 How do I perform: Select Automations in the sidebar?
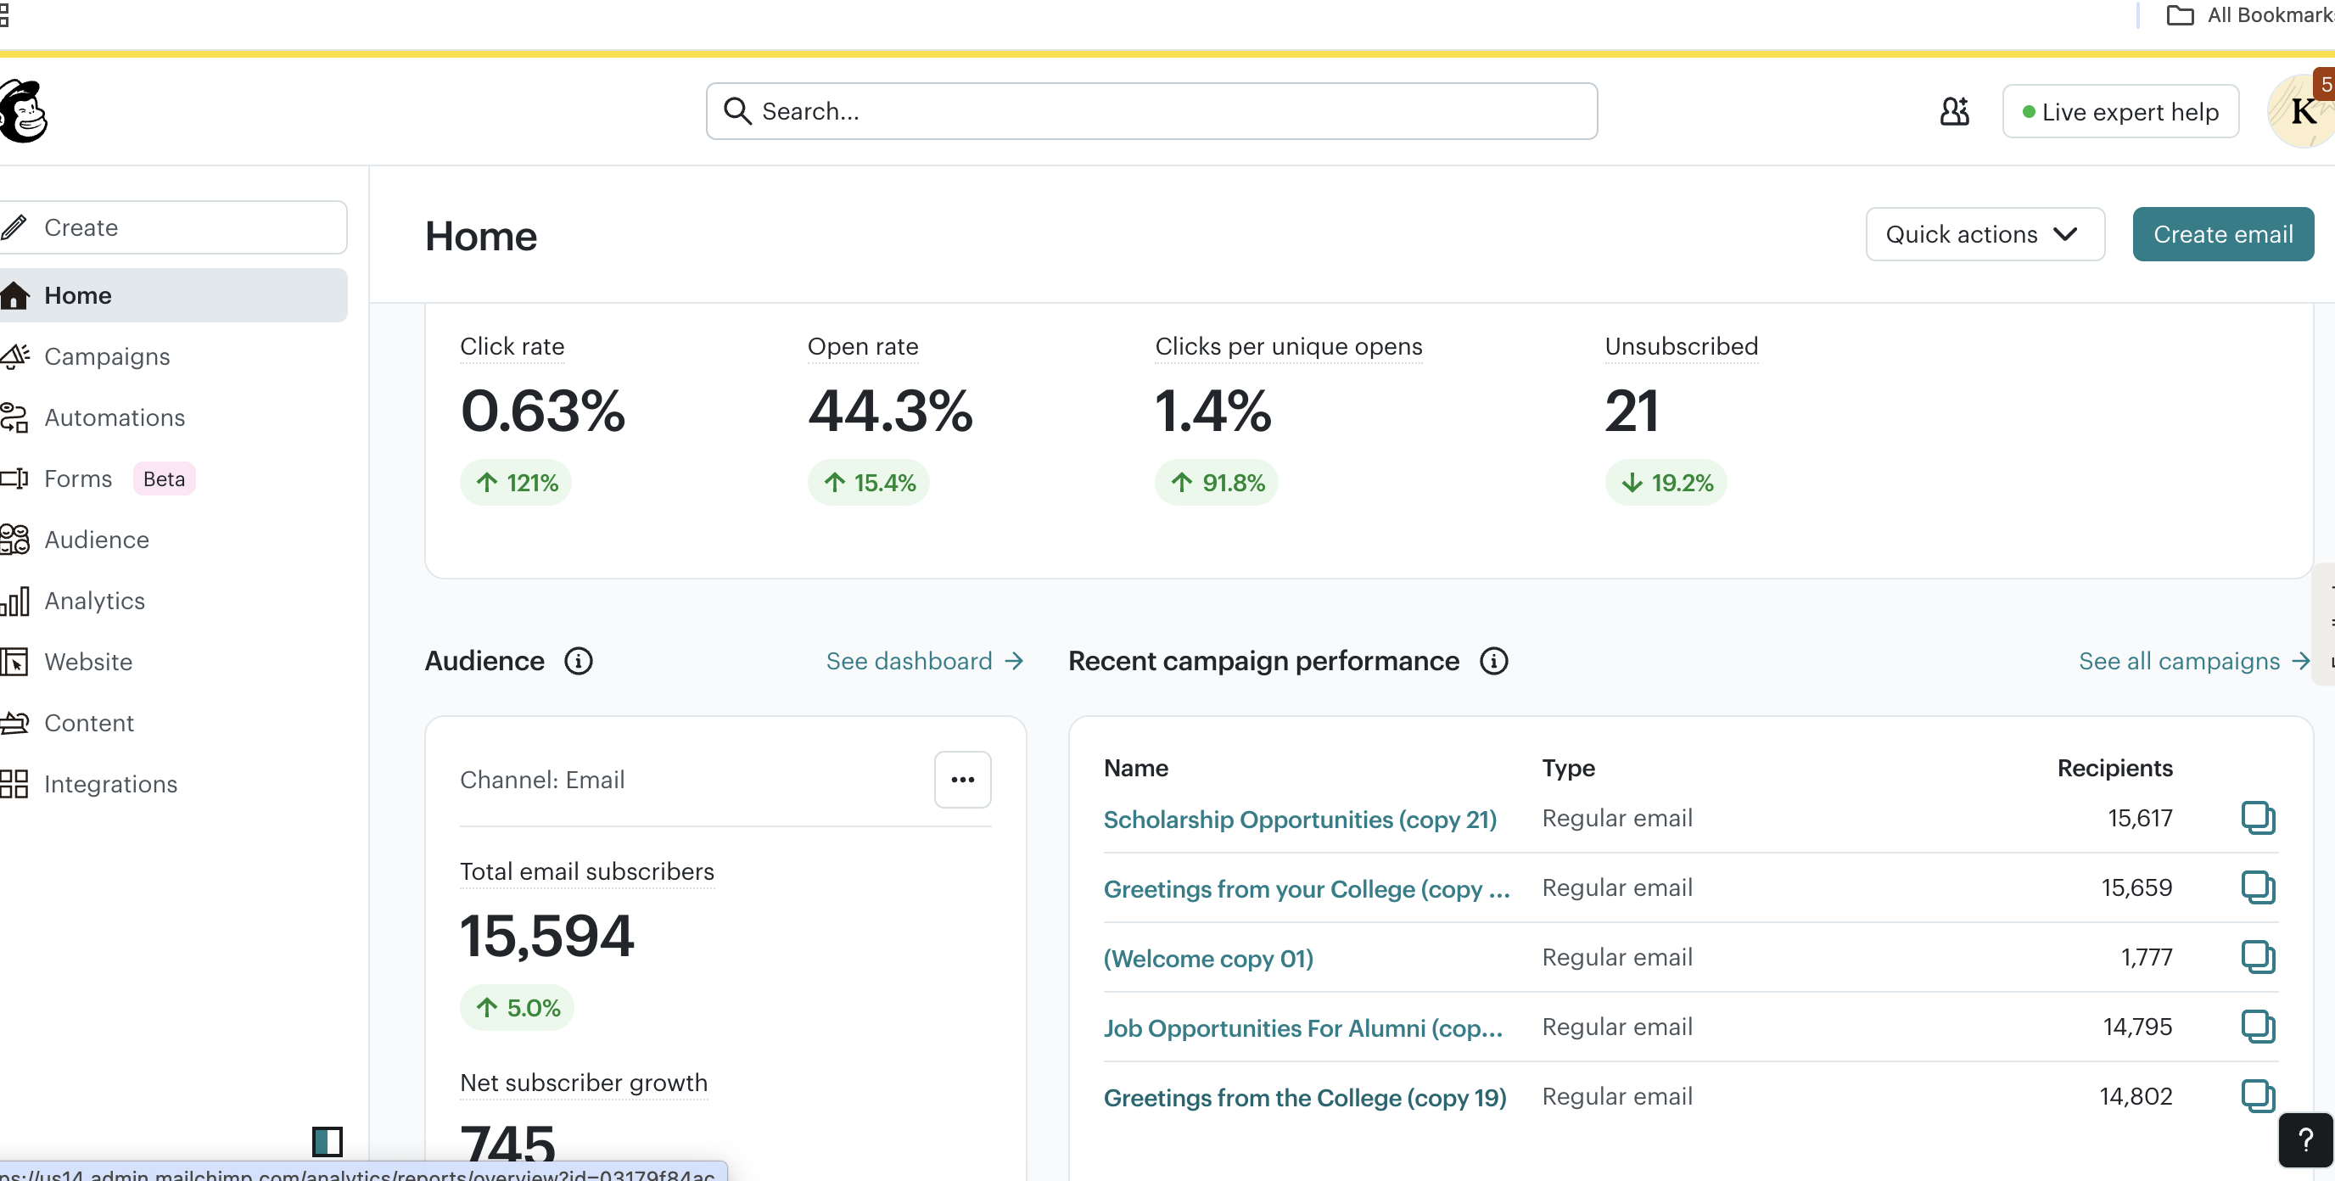click(115, 417)
